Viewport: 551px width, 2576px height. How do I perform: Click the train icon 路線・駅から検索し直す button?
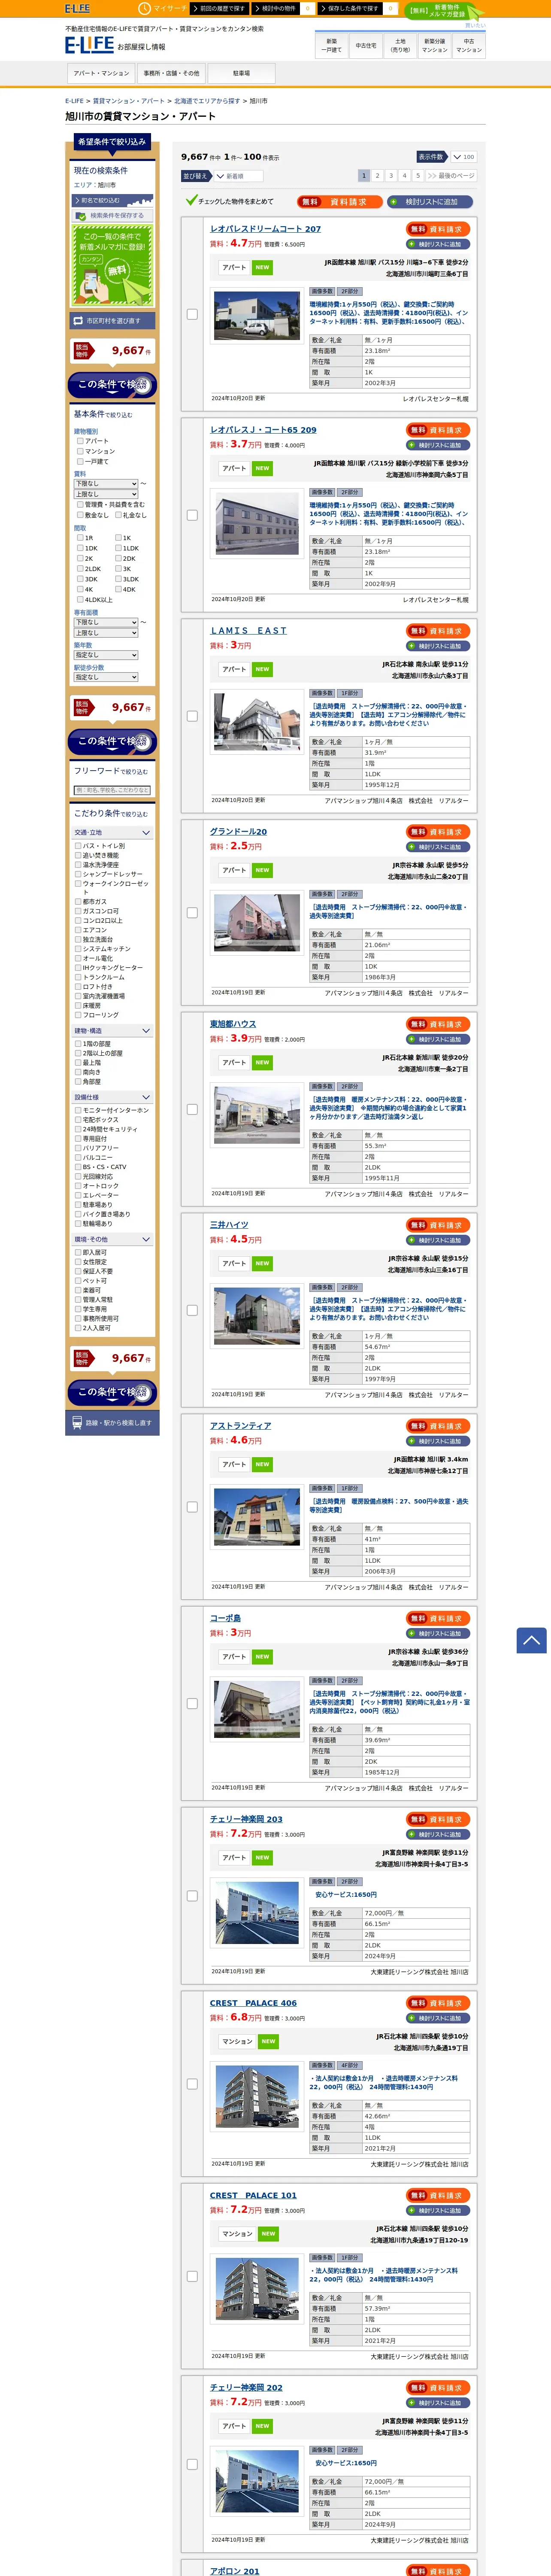[x=112, y=1422]
